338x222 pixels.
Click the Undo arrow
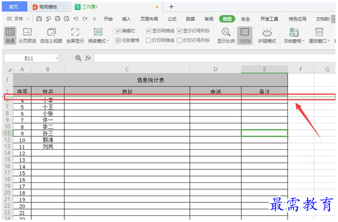76,19
